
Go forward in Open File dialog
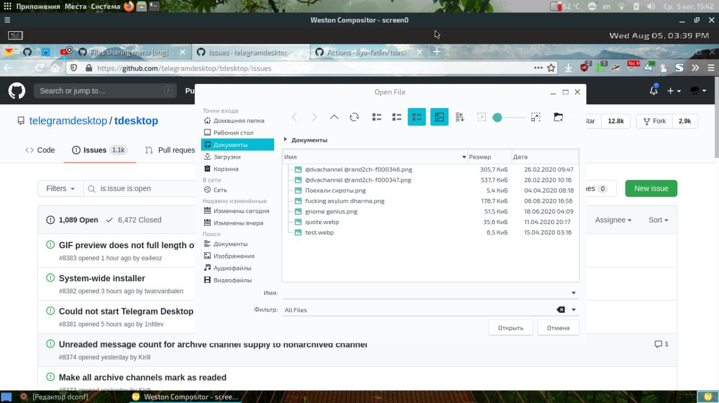[314, 117]
